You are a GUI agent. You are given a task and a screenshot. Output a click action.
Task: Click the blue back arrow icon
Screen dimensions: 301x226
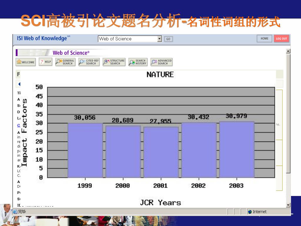click(19, 84)
